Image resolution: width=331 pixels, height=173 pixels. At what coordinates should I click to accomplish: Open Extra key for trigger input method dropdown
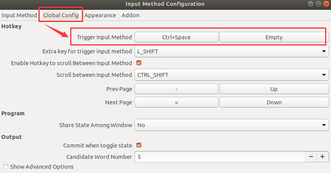pyautogui.click(x=231, y=51)
